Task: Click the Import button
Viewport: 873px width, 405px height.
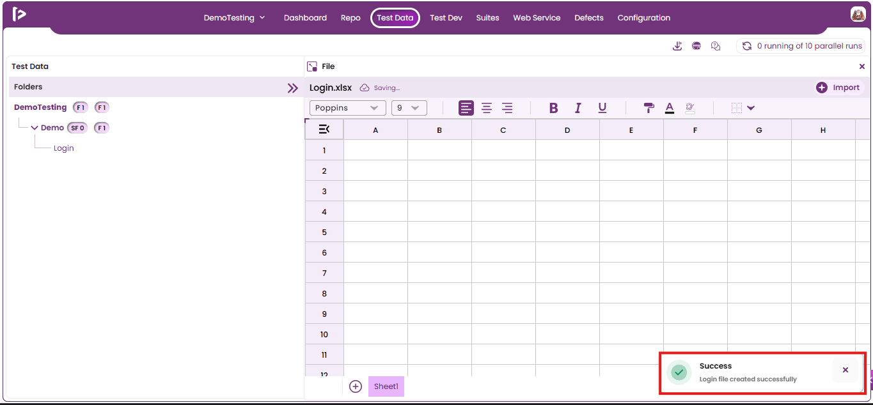Action: tap(839, 88)
